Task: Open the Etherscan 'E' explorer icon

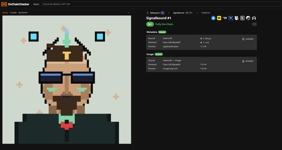Action: 243,18
